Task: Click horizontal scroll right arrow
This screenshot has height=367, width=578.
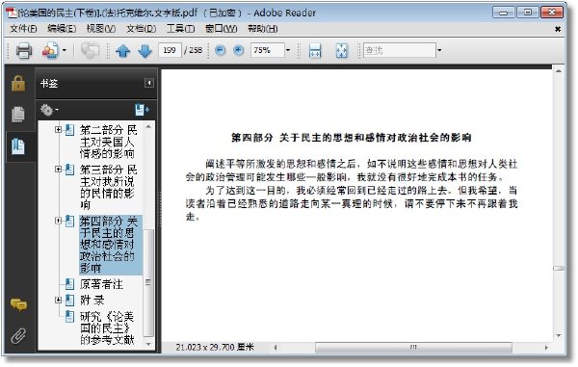Action: pos(546,347)
